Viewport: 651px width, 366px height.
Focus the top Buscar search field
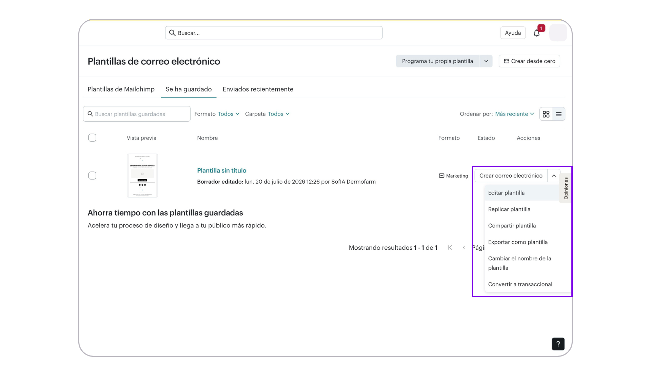pos(274,33)
